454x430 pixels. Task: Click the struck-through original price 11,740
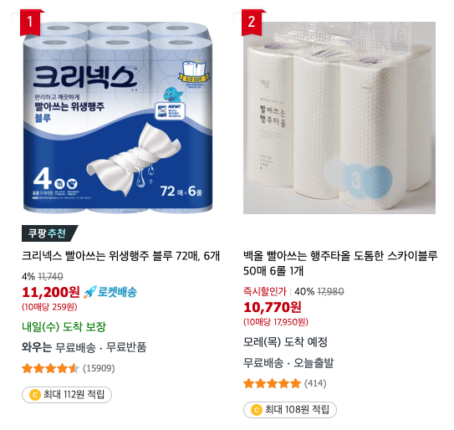click(x=51, y=276)
